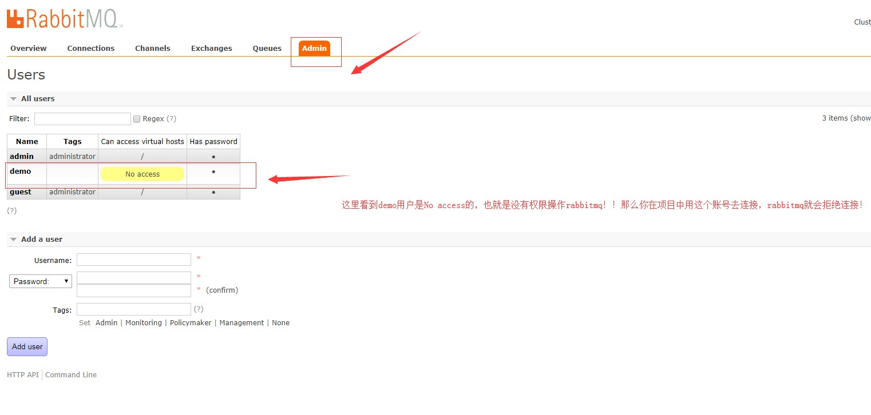
Task: Focus the Tags input field
Action: pos(134,309)
